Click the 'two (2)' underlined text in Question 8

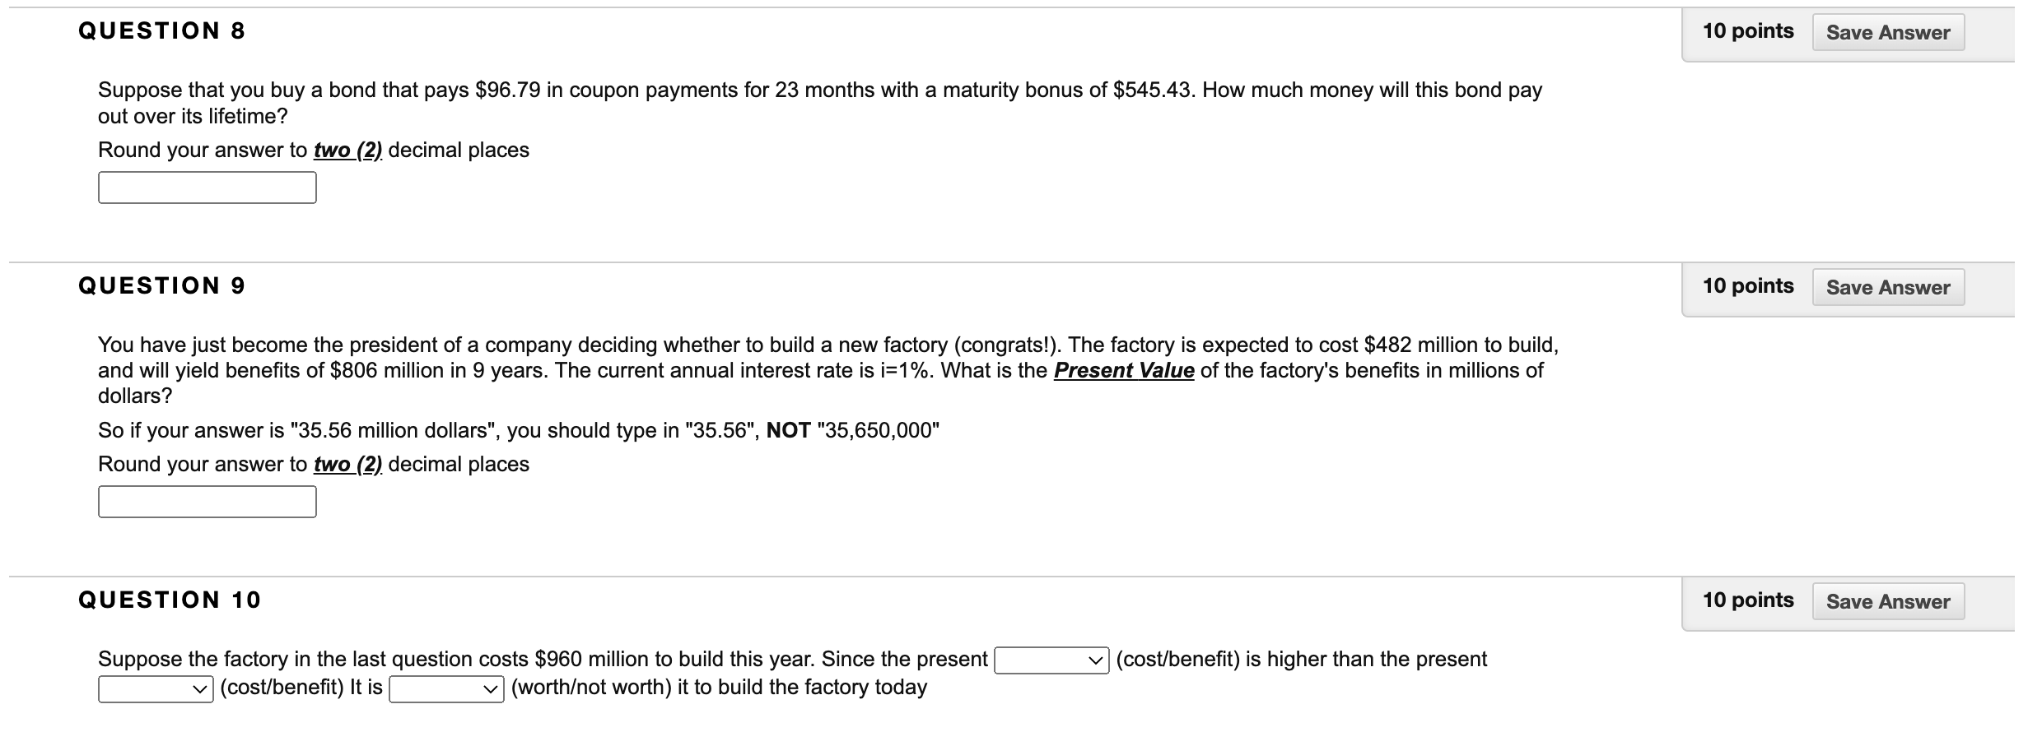pyautogui.click(x=347, y=151)
